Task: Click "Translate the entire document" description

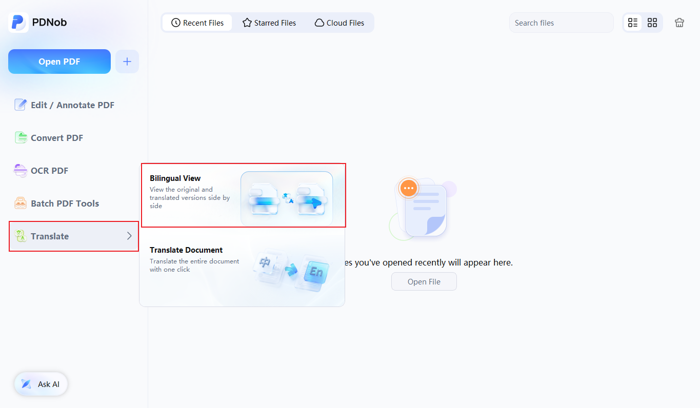Action: point(194,265)
